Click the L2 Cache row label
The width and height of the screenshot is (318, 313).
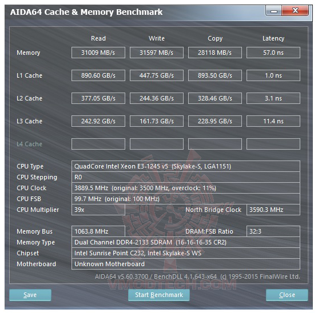[x=29, y=98]
